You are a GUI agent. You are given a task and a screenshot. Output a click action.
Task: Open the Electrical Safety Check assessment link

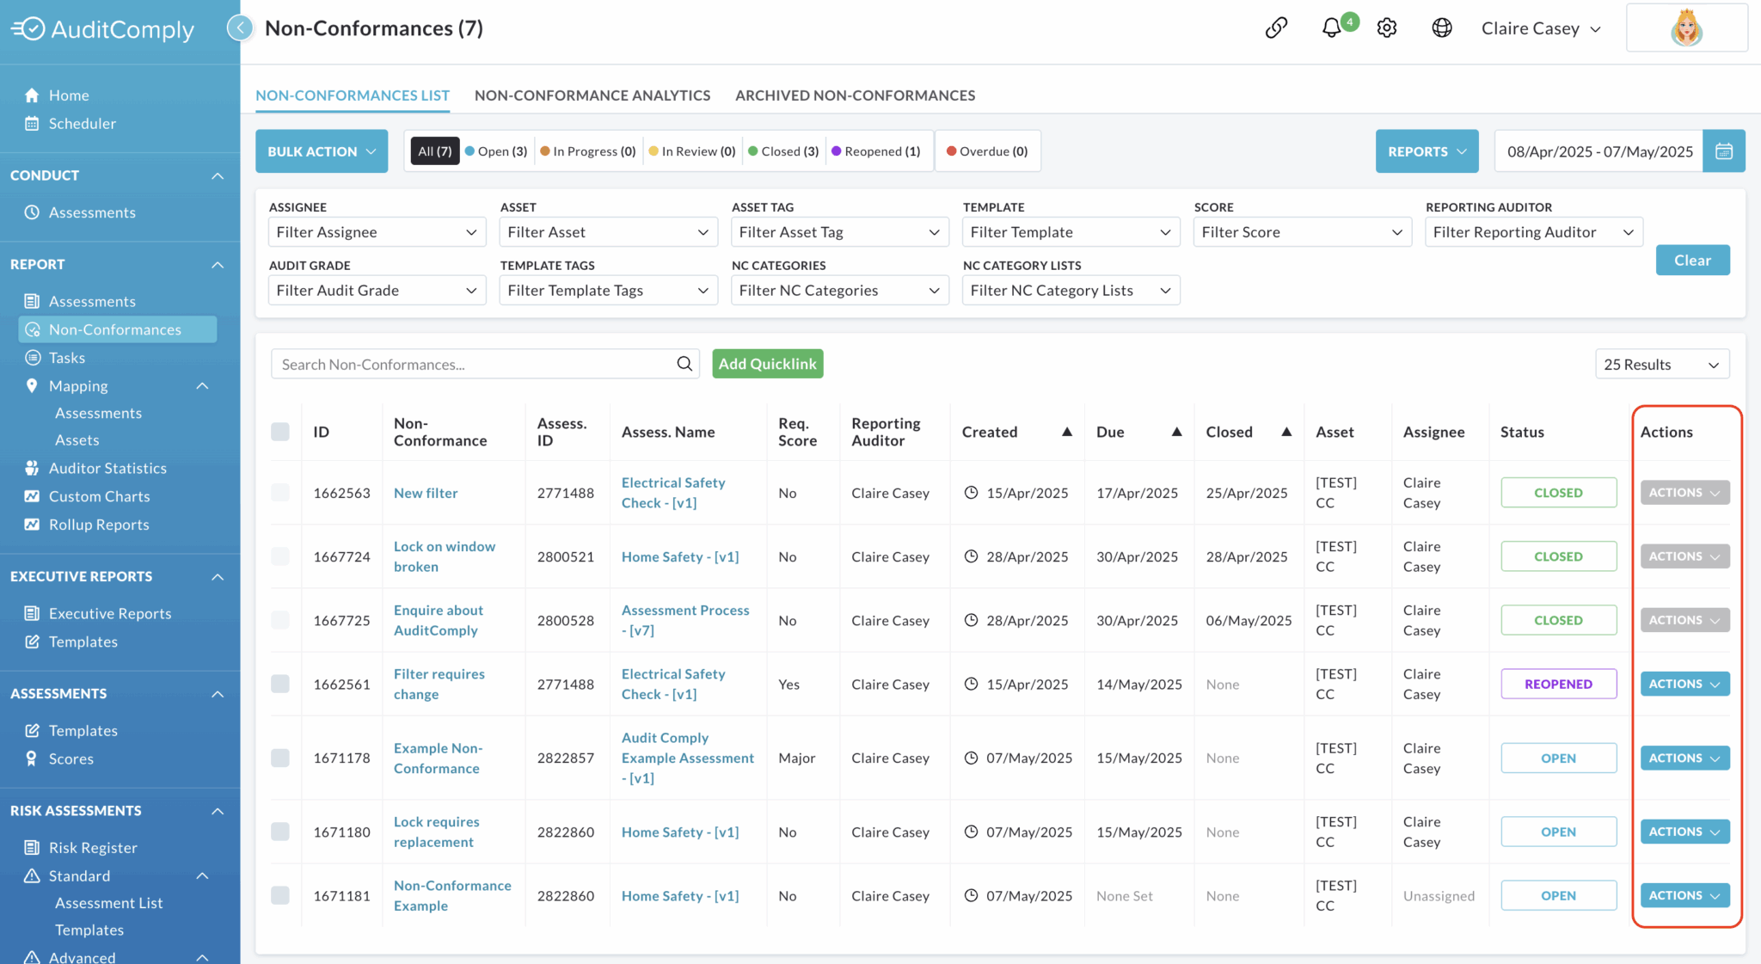click(673, 492)
